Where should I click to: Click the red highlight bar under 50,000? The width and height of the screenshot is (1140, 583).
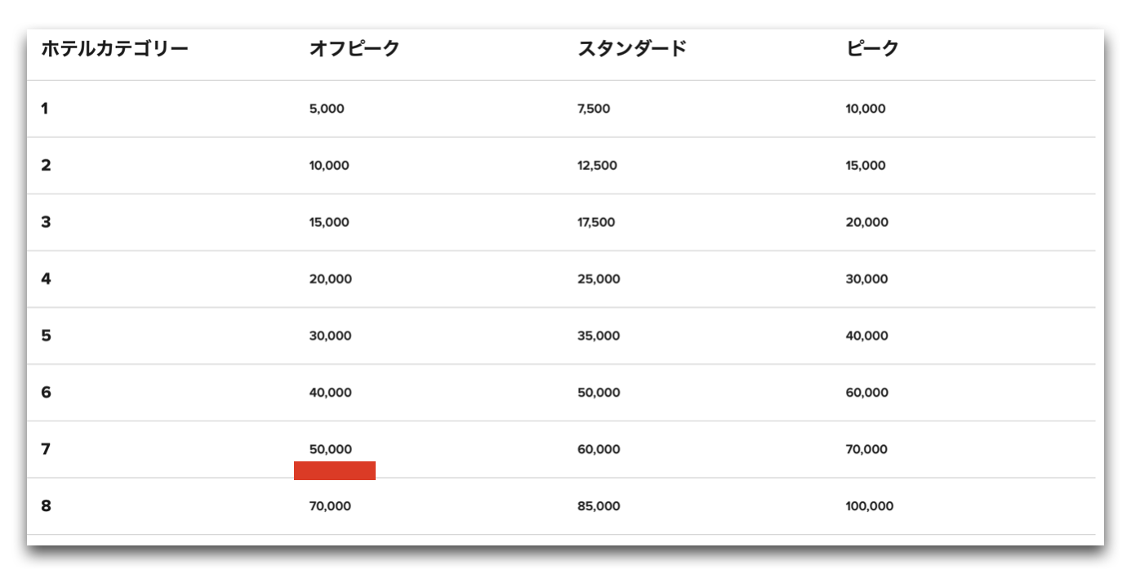point(335,470)
